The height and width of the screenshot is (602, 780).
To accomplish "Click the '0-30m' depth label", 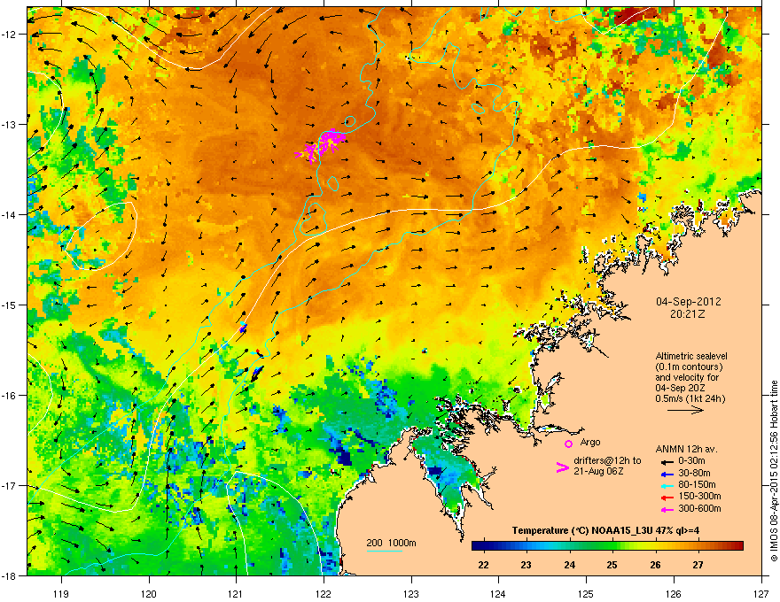I will [x=692, y=461].
